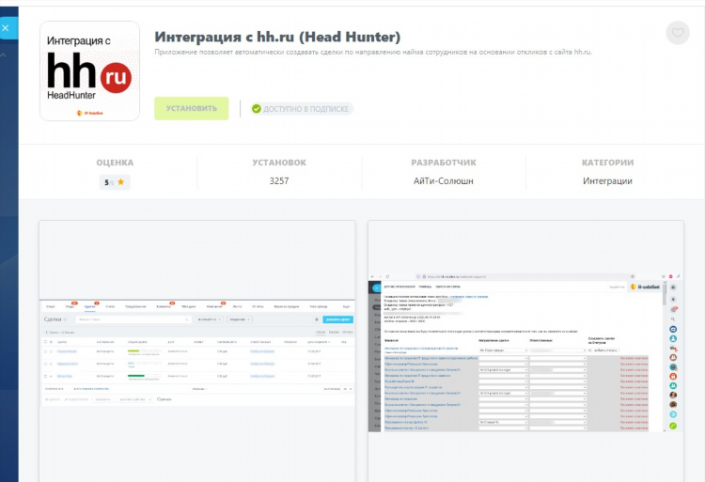Screen dimensions: 705x482
Task: Select the app description text
Action: [x=373, y=52]
